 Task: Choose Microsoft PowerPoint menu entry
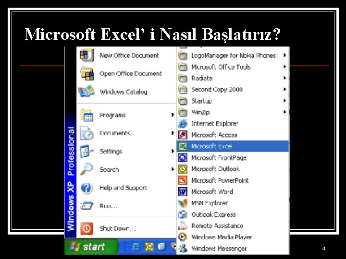click(233, 180)
